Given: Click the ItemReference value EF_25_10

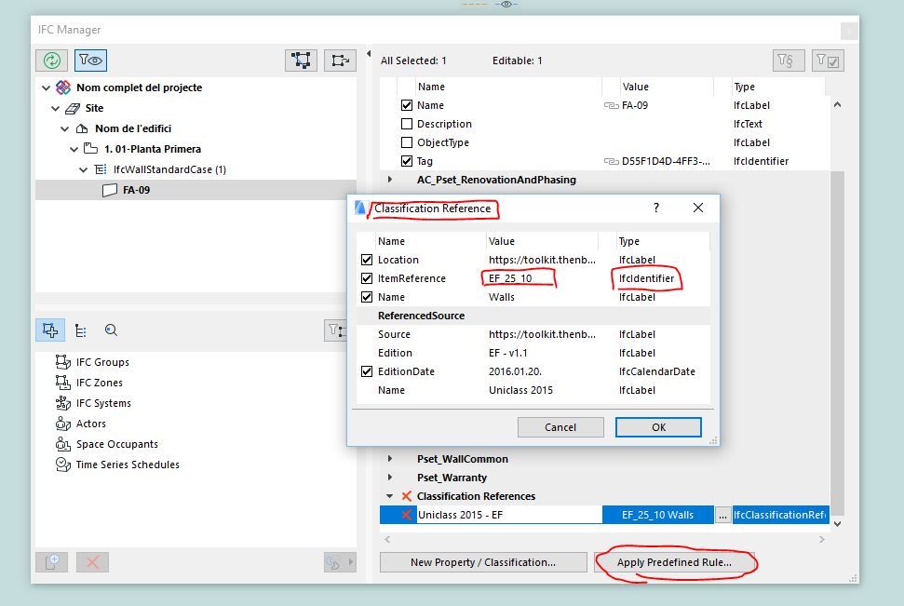Looking at the screenshot, I should tap(511, 278).
